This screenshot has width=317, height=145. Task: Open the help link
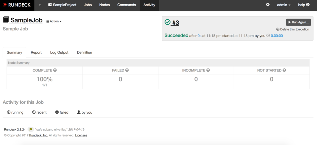[x=304, y=5]
